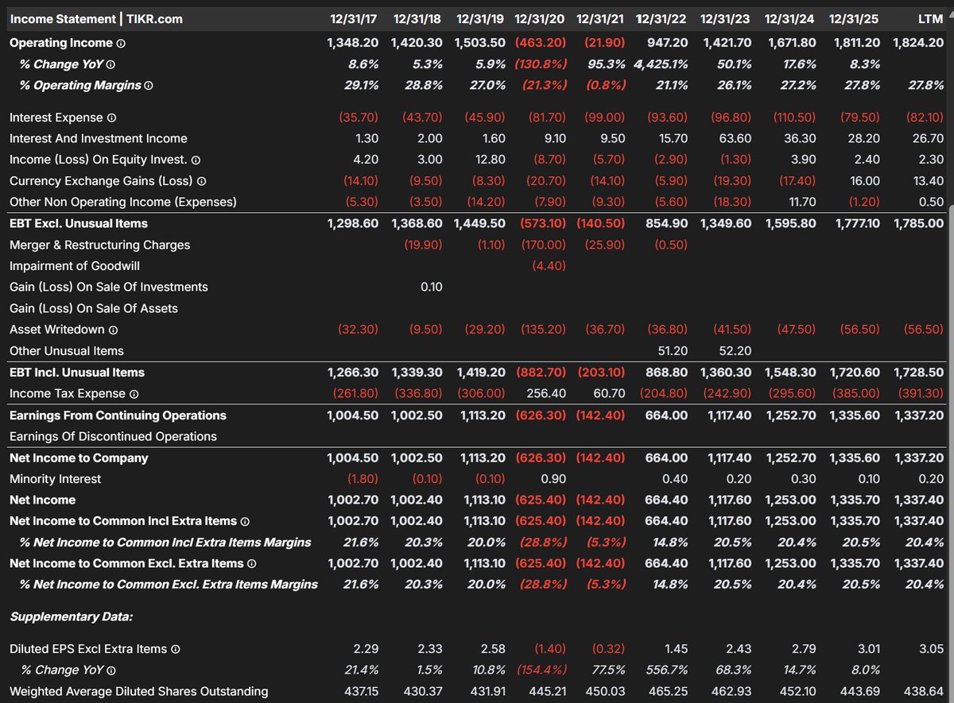Screen dimensions: 954x703
Task: Click info icon of % Change YoY under Operating Income
Action: point(111,65)
